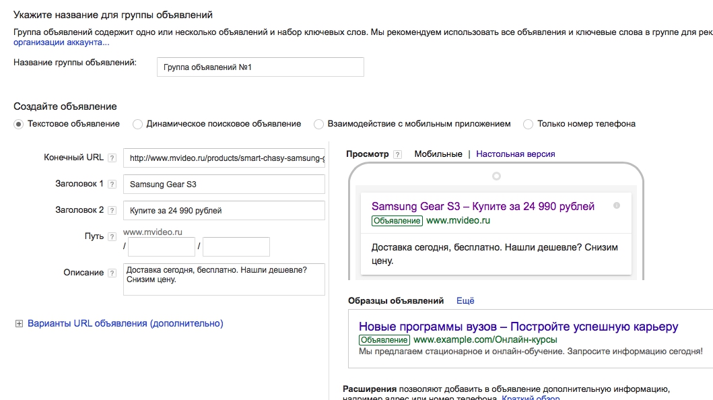Open Краткий обзор link
Screen dimensions: 713x400
[x=531, y=398]
